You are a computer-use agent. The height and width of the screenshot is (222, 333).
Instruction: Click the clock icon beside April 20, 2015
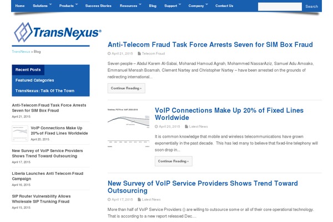[x=157, y=127]
